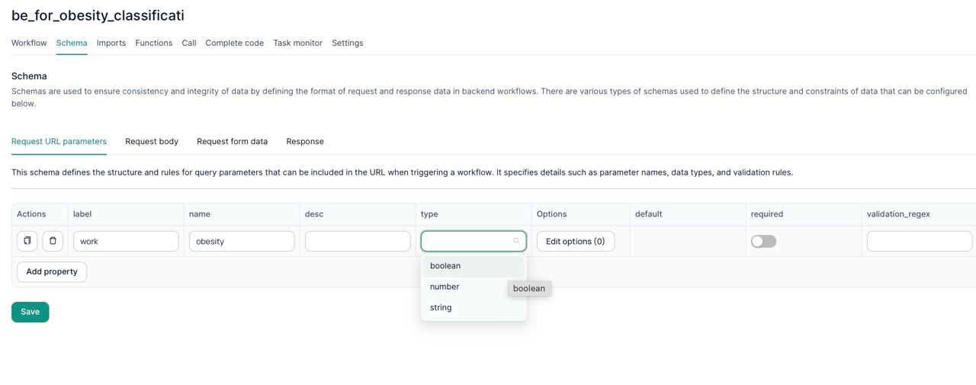
Task: Focus the name field containing obesity
Action: pyautogui.click(x=242, y=241)
